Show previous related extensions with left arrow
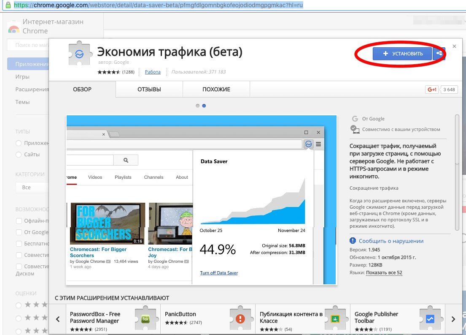Viewport: 466px width, 335px height. (x=58, y=319)
